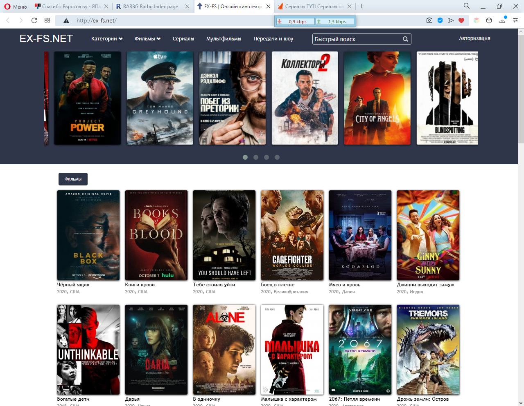Image resolution: width=524 pixels, height=406 pixels.
Task: Open the Books of Blood movie poster
Action: 156,235
